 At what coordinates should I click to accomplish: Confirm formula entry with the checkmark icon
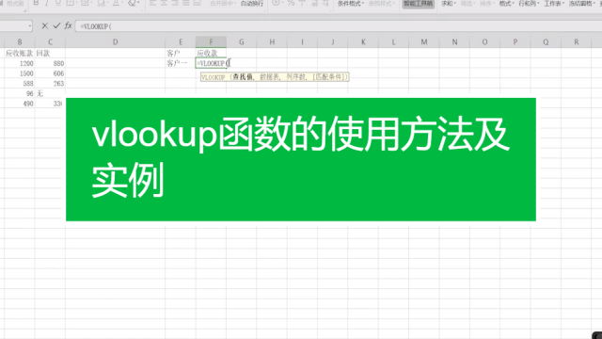tap(56, 25)
